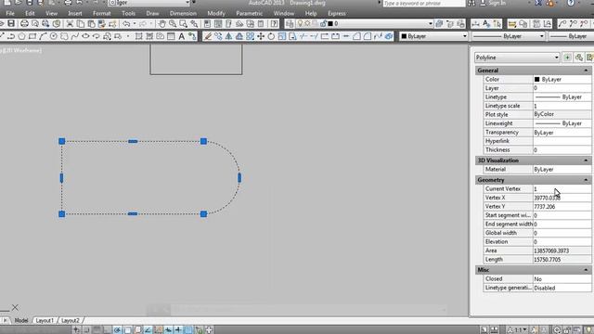Click the top-left grip of the polyline

62,141
